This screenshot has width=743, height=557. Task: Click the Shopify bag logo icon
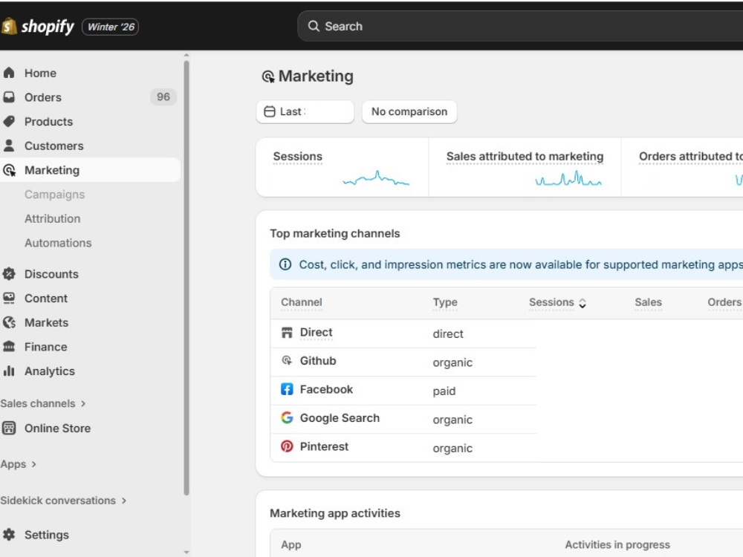click(9, 27)
